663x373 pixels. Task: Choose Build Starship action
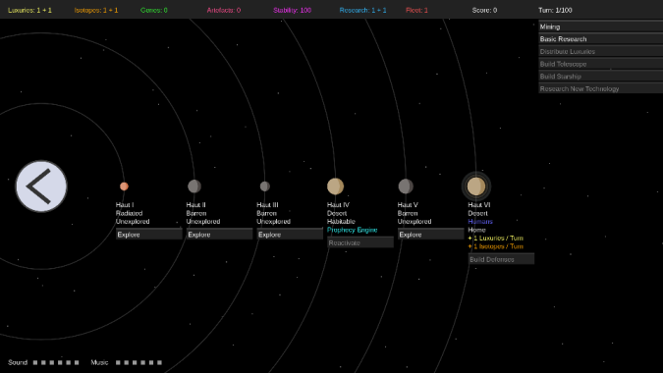pyautogui.click(x=600, y=77)
